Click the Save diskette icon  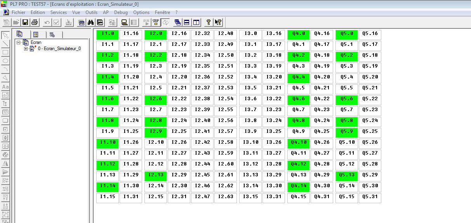click(x=25, y=22)
